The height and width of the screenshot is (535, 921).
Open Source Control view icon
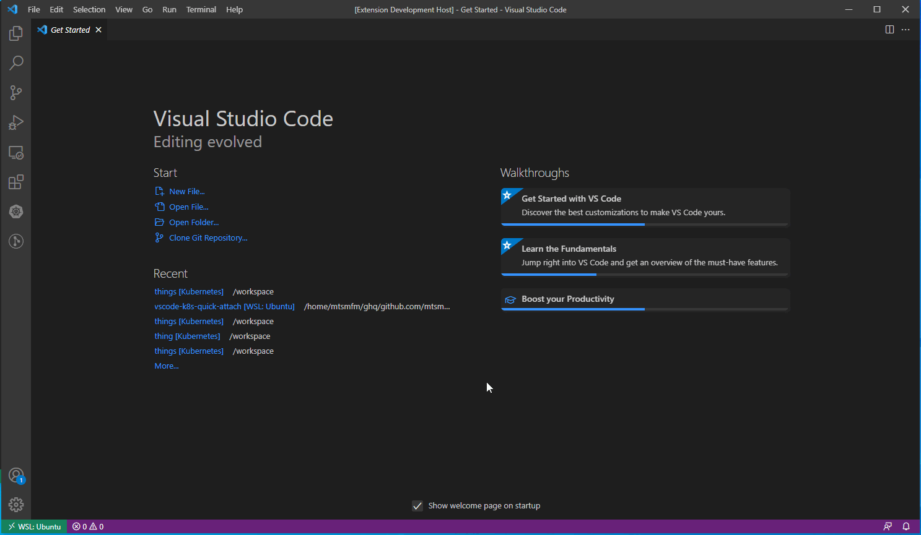[x=16, y=93]
